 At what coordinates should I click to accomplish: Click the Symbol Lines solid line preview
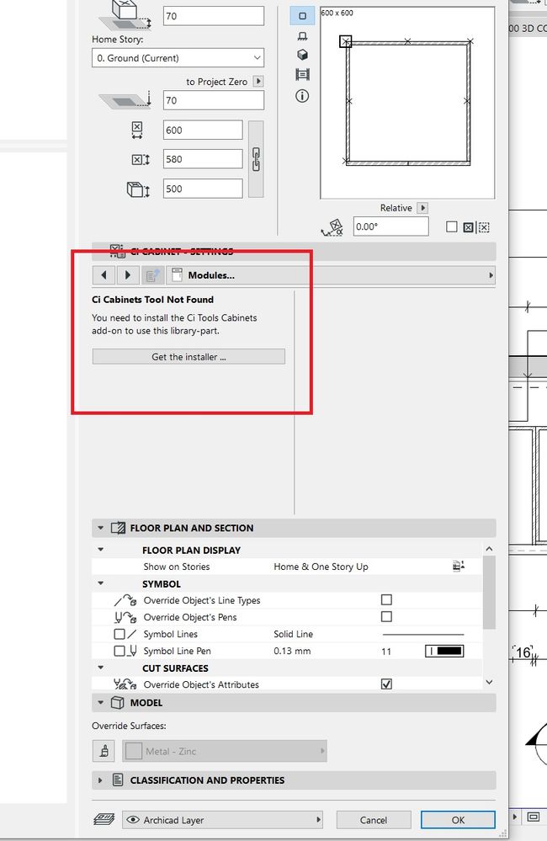click(x=423, y=634)
